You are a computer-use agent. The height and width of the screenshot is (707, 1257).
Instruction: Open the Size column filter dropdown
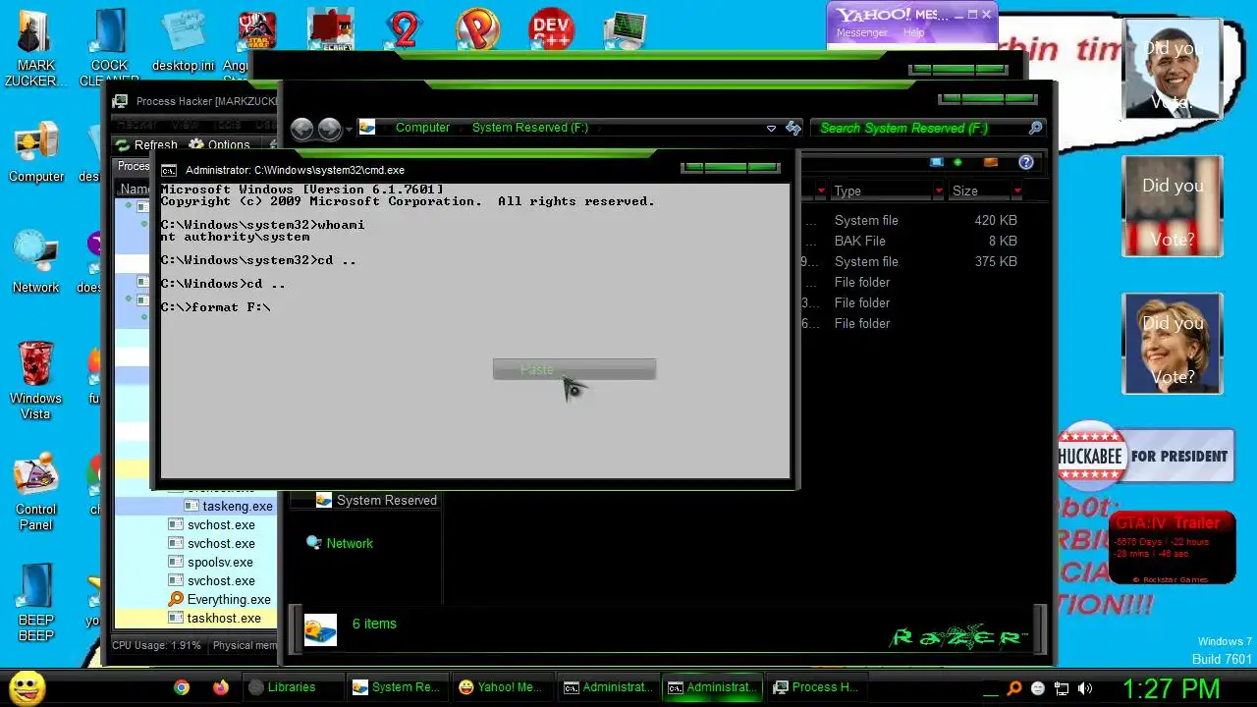tap(1016, 190)
